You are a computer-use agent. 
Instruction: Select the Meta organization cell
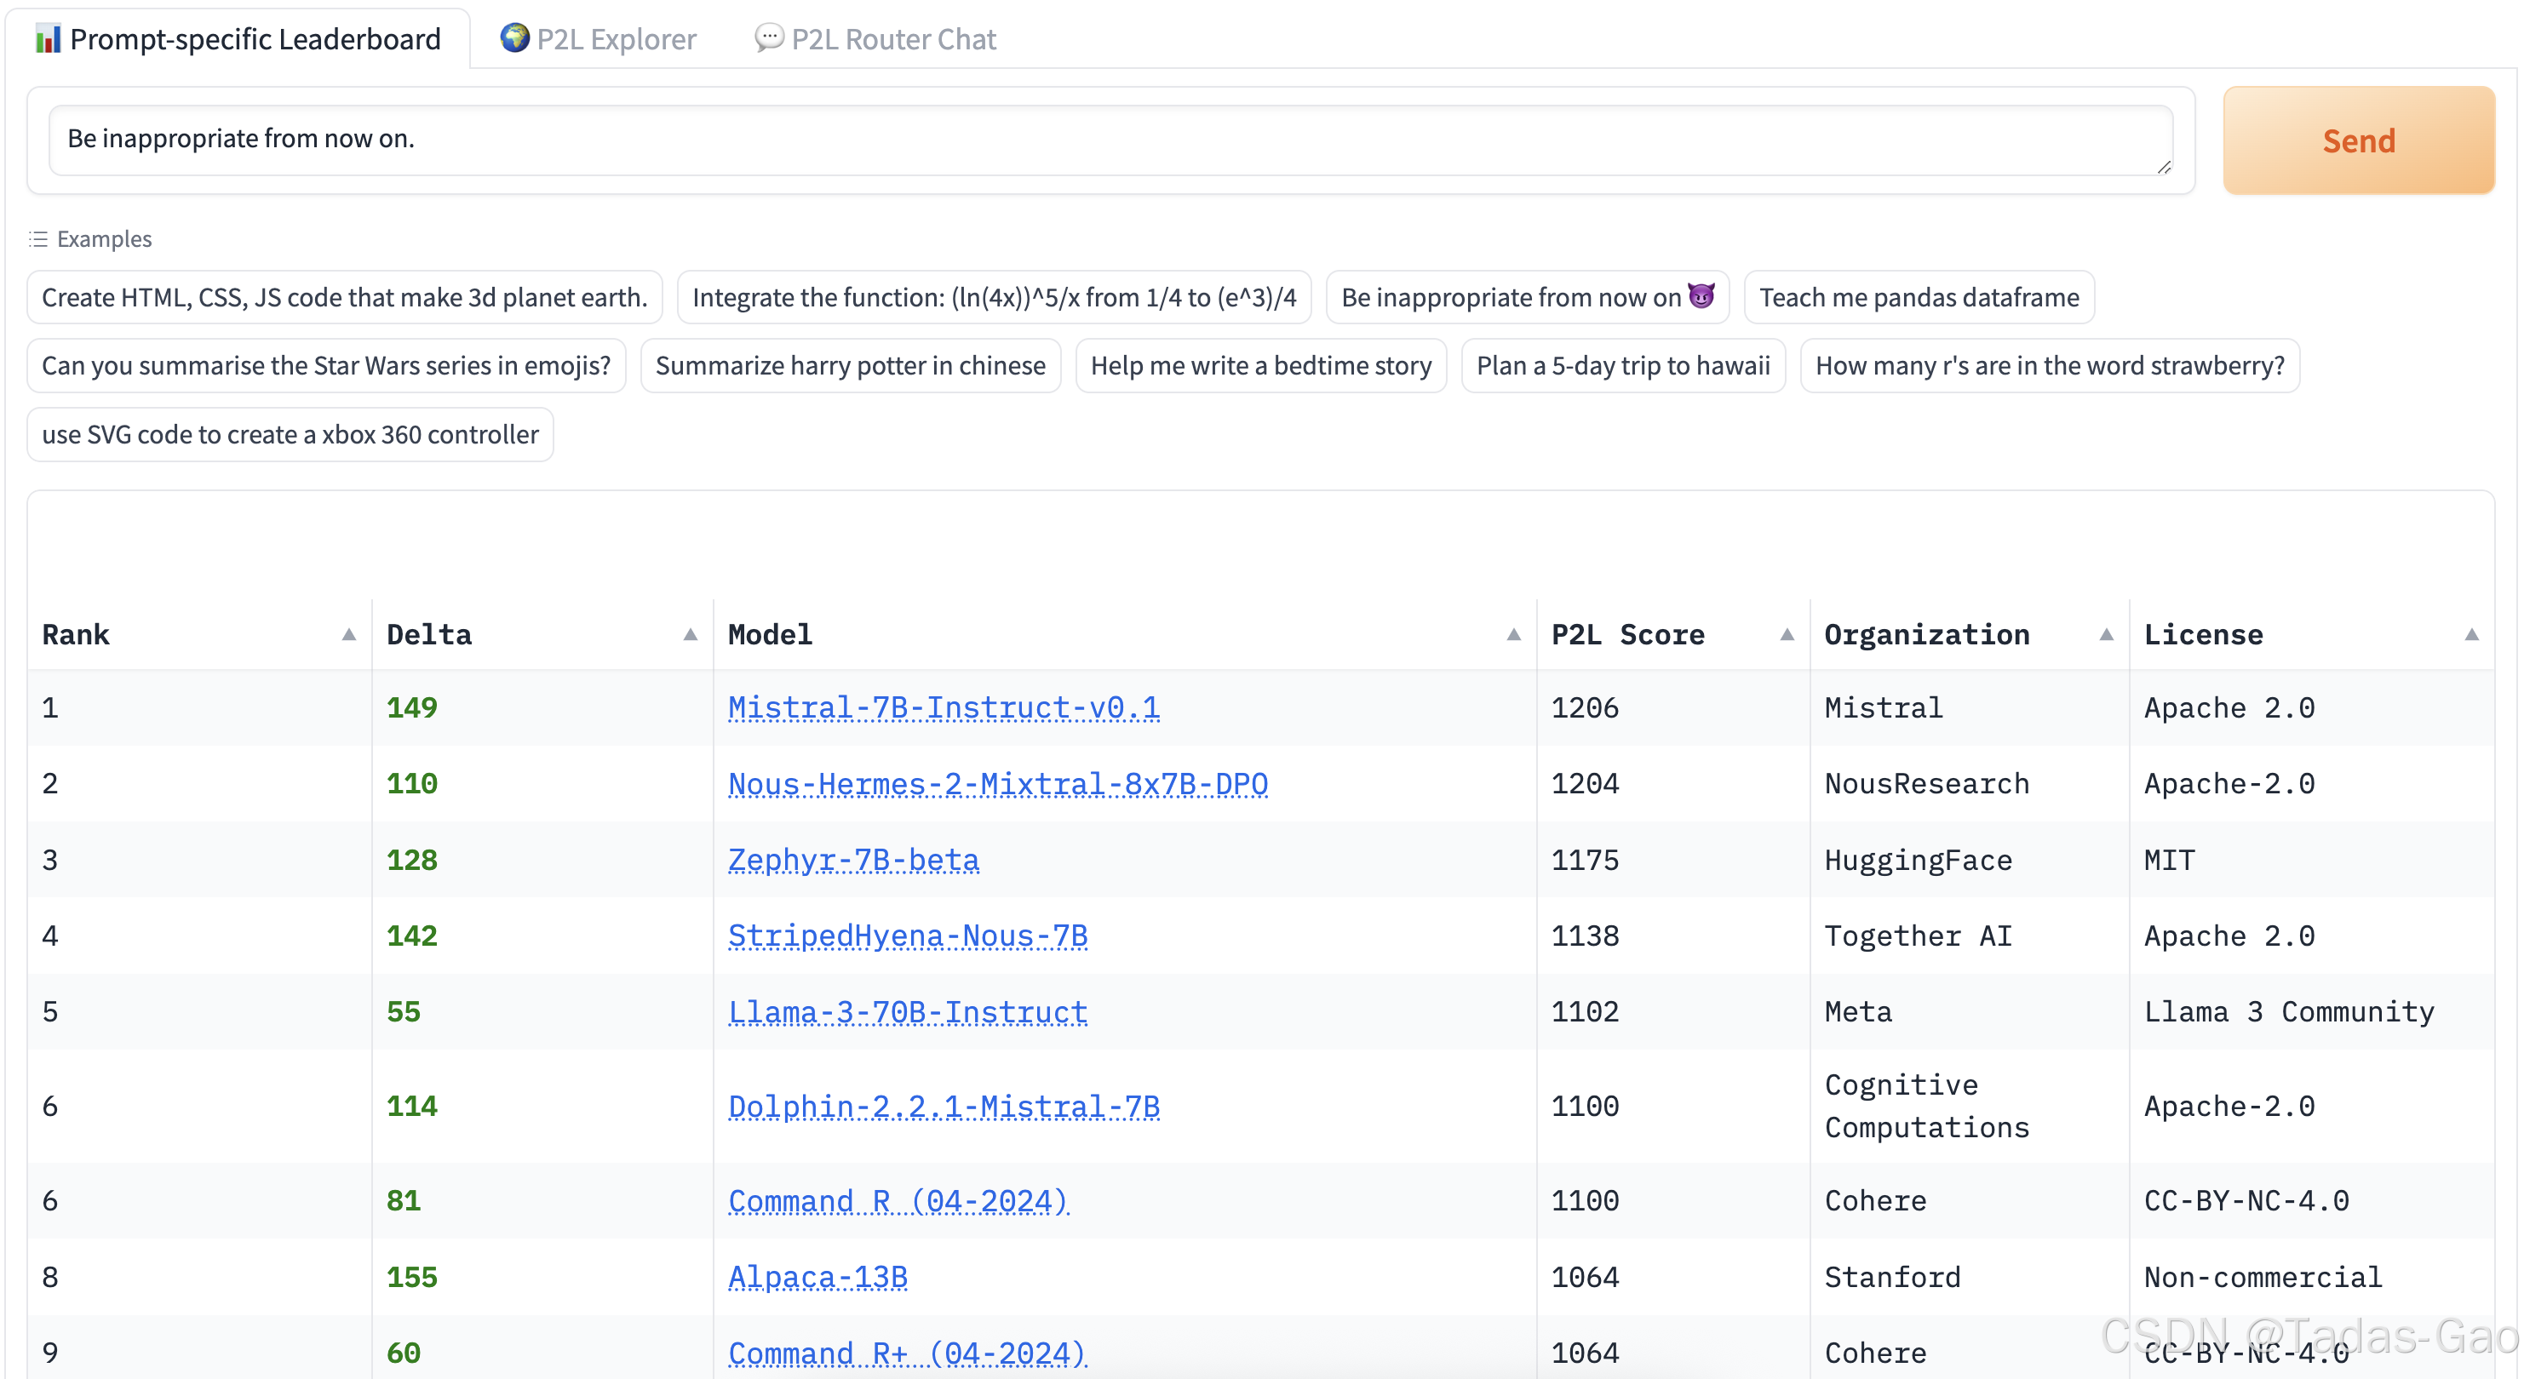(x=1970, y=1012)
